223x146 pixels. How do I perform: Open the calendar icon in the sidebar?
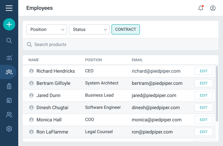tap(9, 100)
